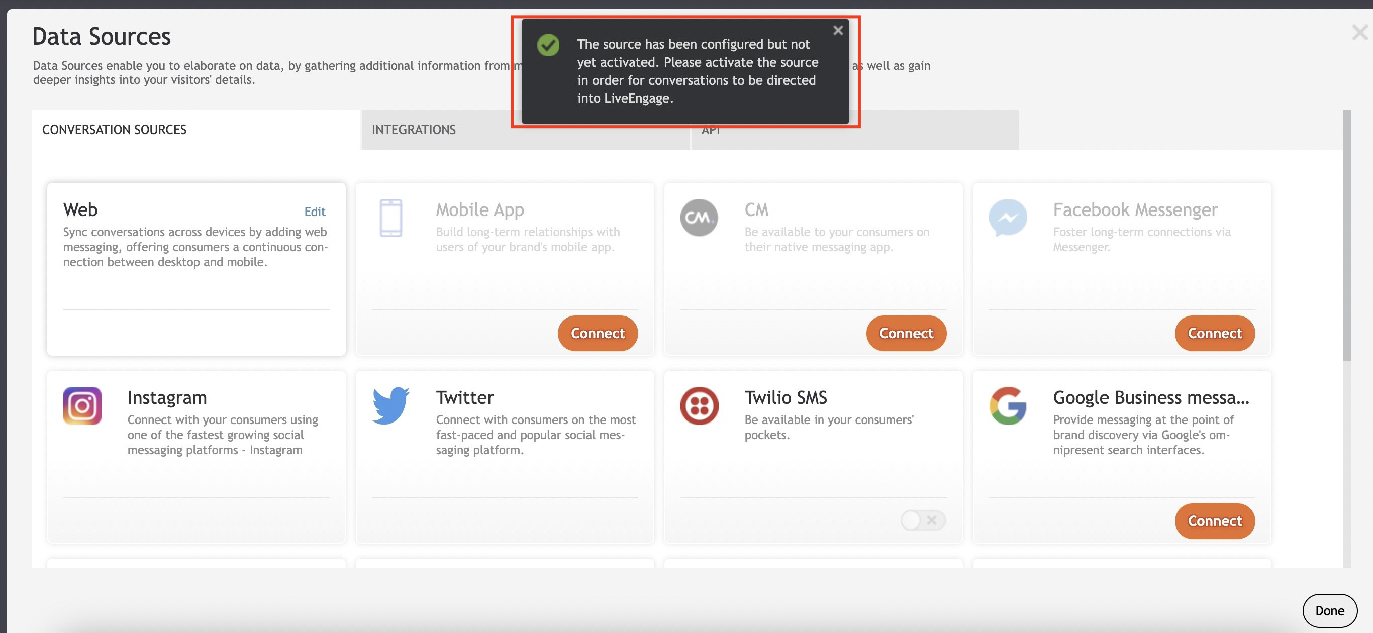Click the Facebook Messenger icon
This screenshot has height=633, width=1373.
tap(1007, 218)
